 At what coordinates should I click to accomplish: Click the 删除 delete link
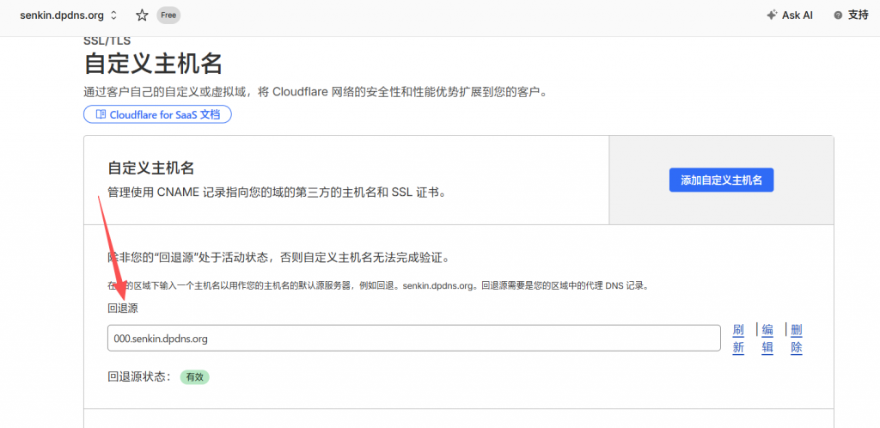pyautogui.click(x=797, y=339)
